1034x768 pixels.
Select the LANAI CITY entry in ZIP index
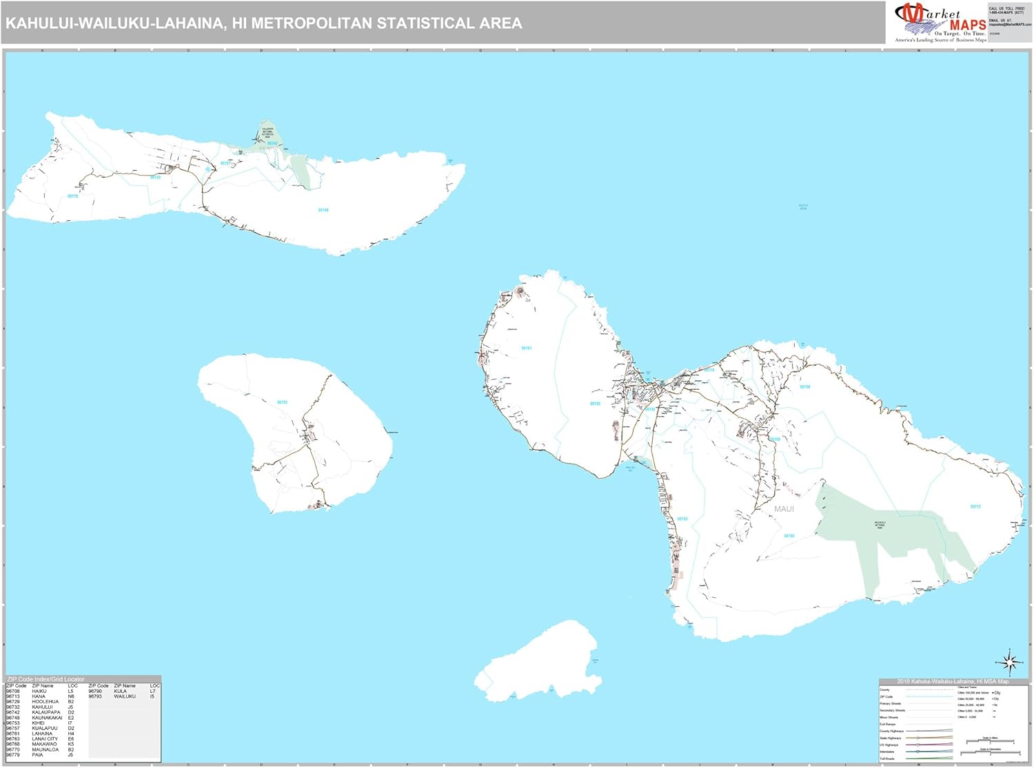point(45,739)
